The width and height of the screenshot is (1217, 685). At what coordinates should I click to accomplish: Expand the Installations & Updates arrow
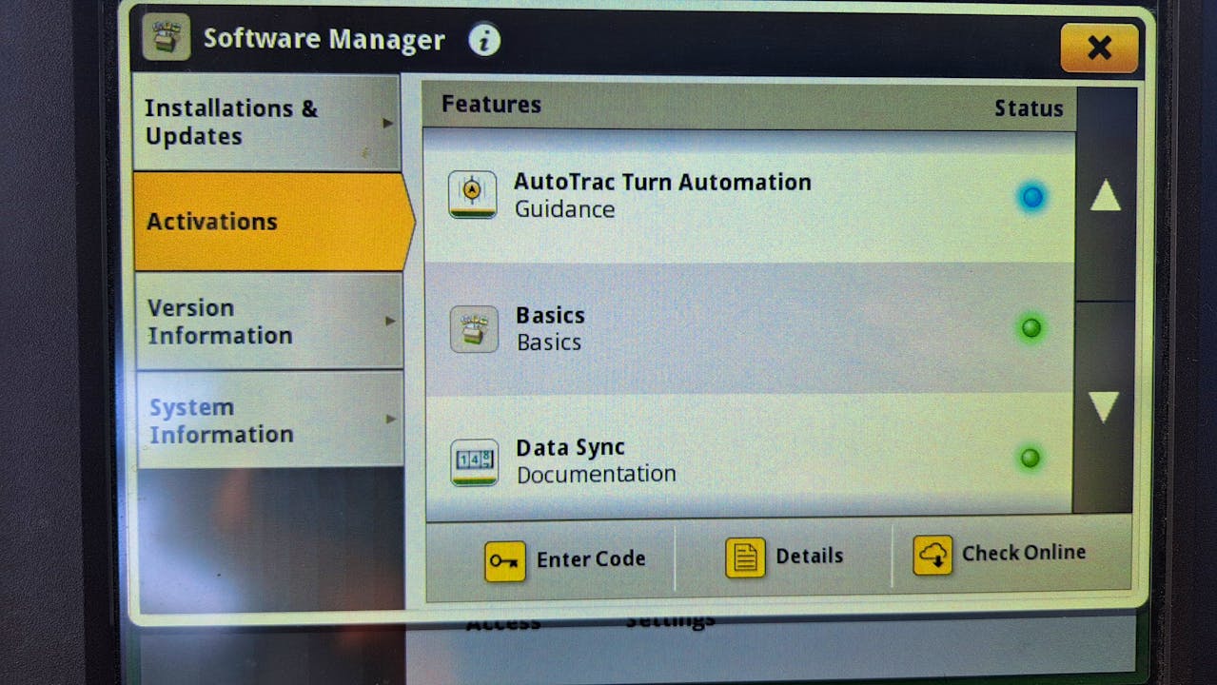pyautogui.click(x=387, y=123)
